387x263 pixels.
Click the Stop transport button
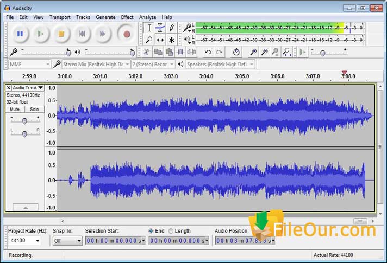tap(61, 34)
